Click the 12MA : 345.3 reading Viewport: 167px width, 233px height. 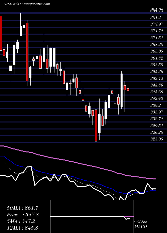(23, 227)
